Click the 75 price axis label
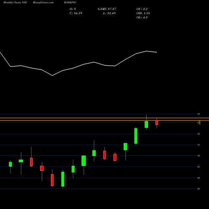209x209 pixels. (x=199, y=145)
